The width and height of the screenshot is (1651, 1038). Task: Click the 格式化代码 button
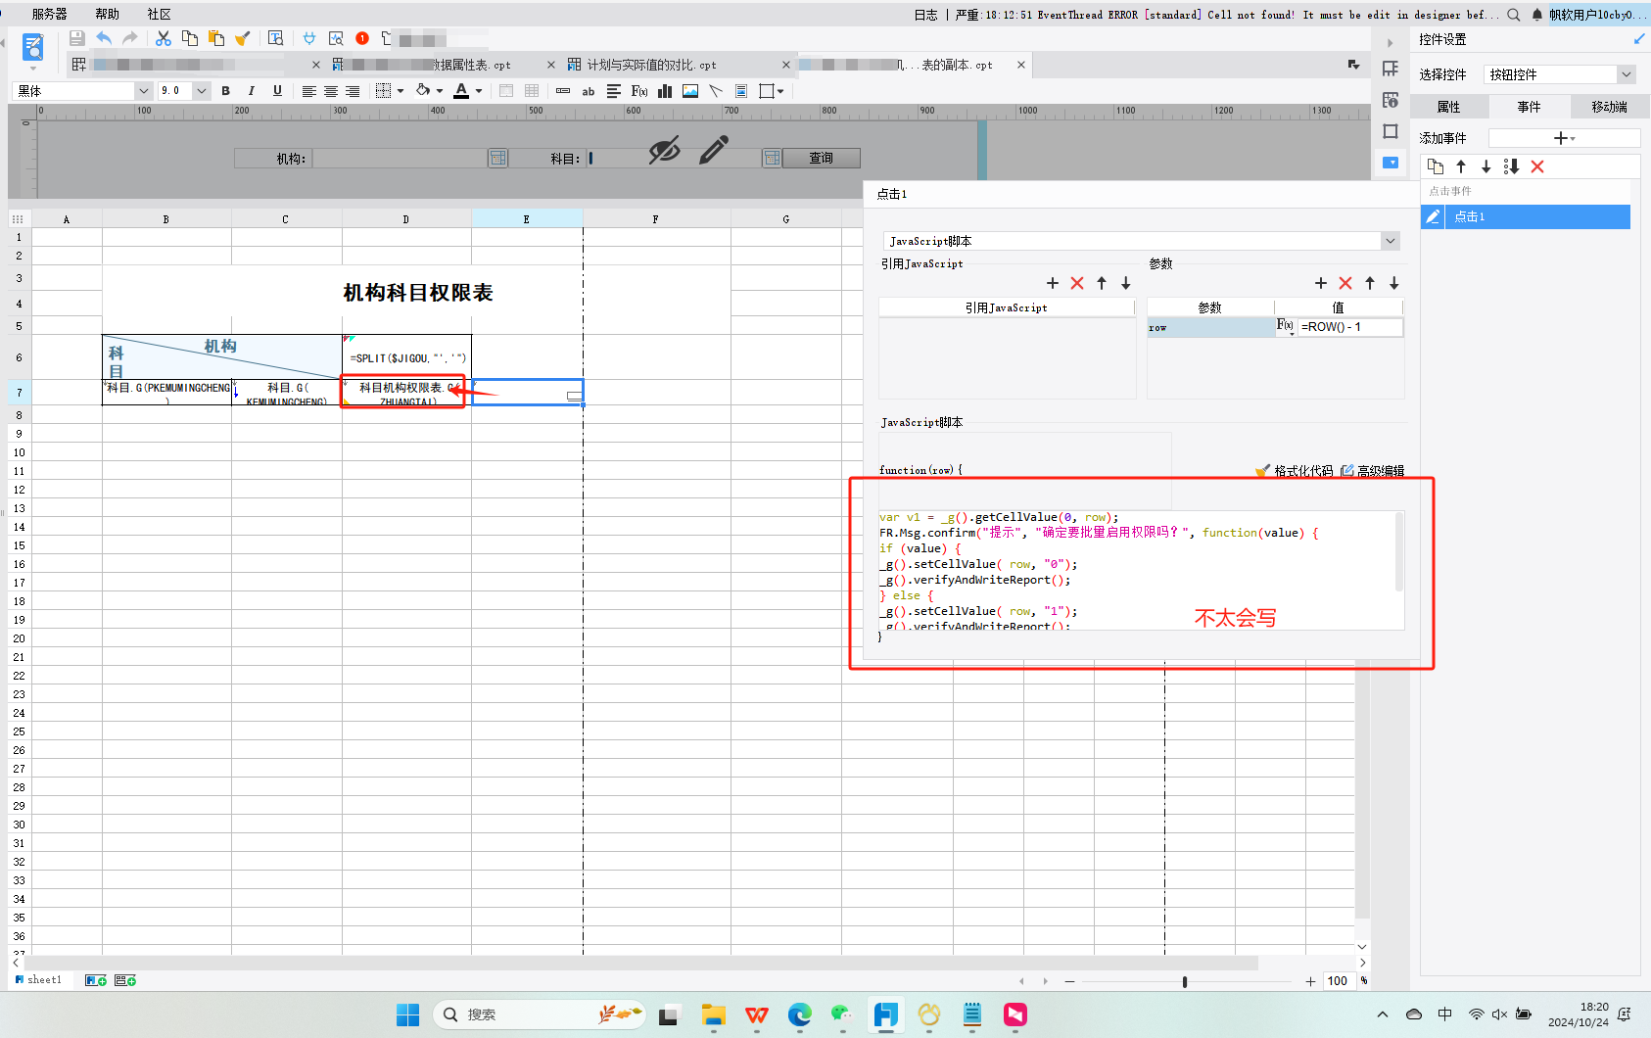click(x=1295, y=471)
